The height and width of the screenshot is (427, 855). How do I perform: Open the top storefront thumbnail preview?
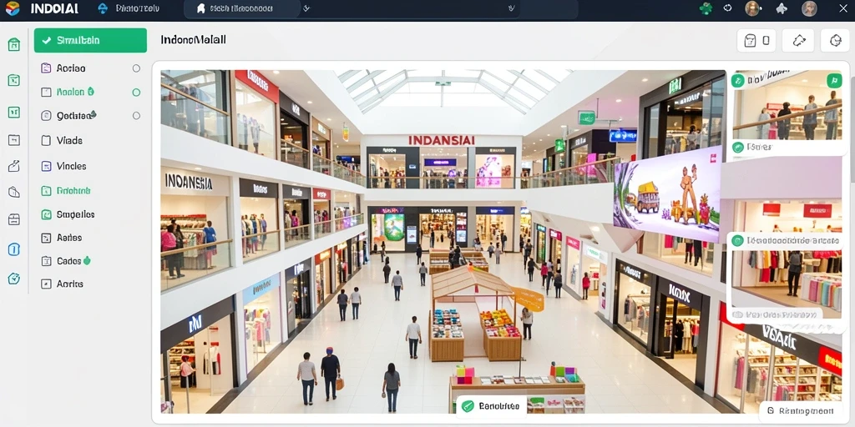point(787,105)
